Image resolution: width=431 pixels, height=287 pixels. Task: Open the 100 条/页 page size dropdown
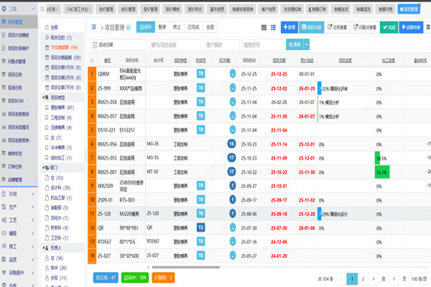420,279
